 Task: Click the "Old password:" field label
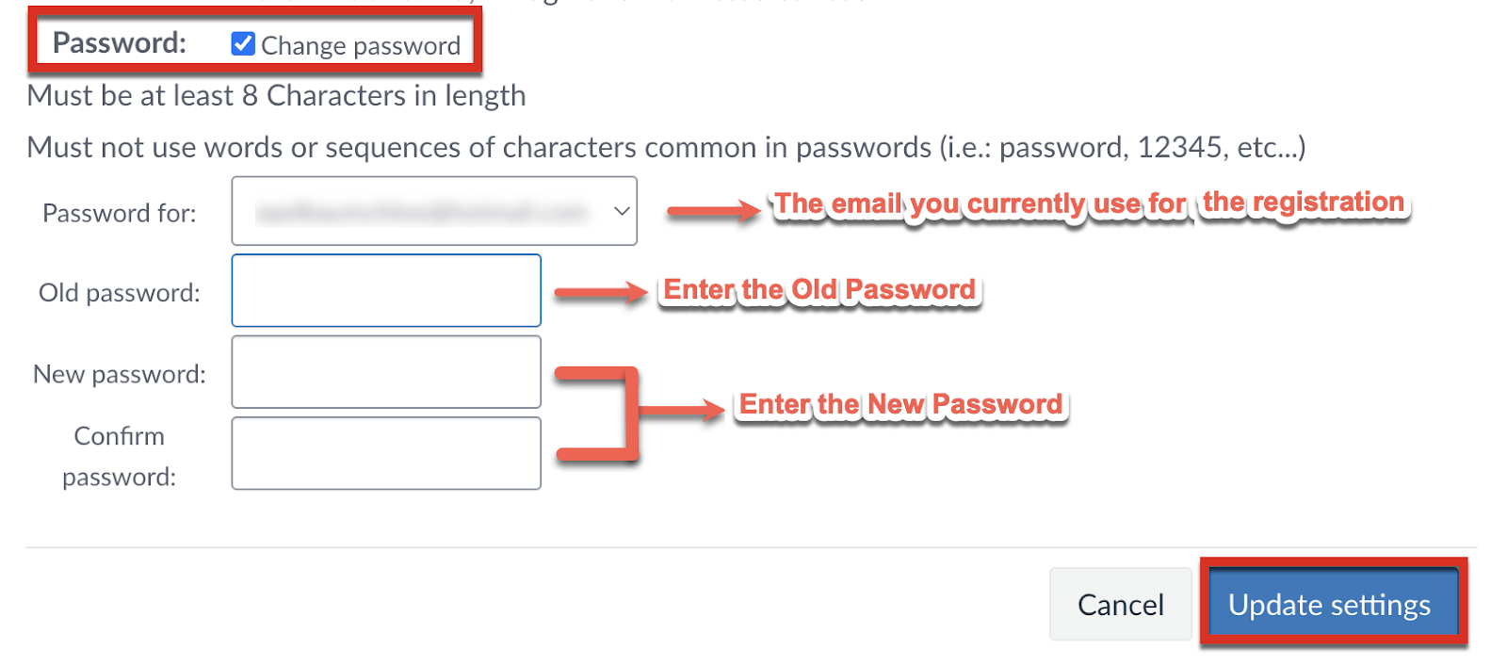click(120, 293)
